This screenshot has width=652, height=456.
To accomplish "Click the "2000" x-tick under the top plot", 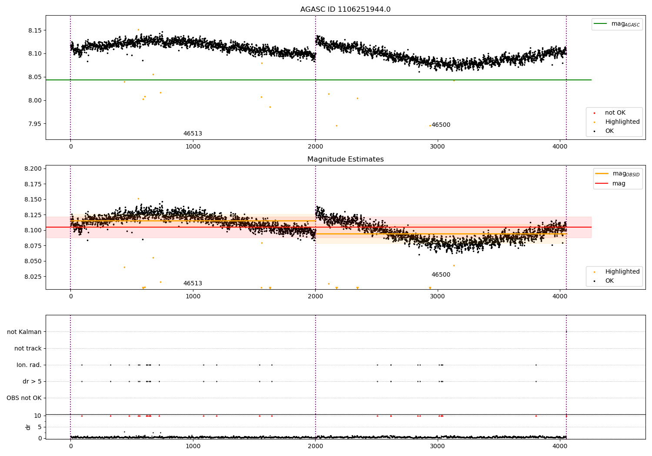I will click(315, 147).
